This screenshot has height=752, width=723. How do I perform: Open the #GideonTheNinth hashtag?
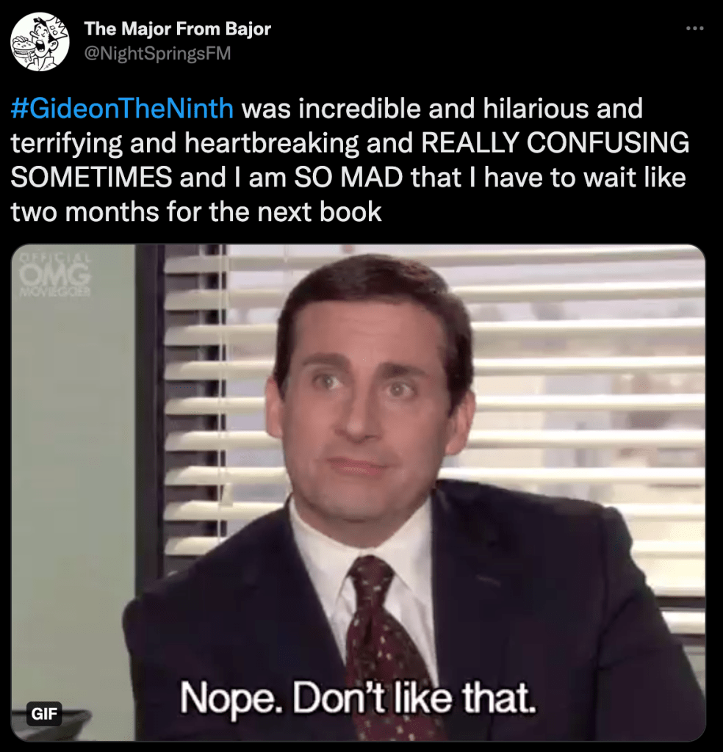pyautogui.click(x=123, y=109)
